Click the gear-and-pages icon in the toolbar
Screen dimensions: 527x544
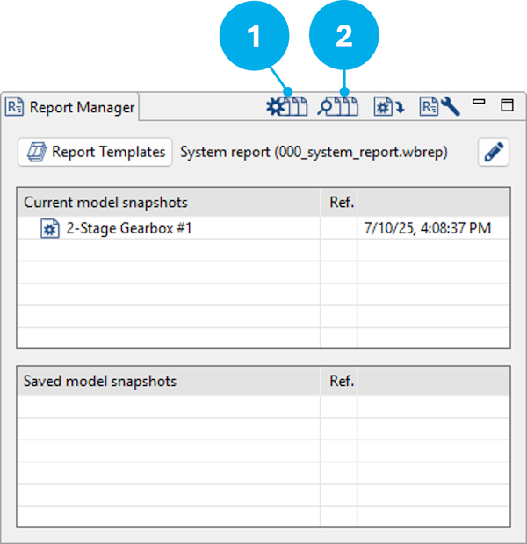click(x=287, y=107)
